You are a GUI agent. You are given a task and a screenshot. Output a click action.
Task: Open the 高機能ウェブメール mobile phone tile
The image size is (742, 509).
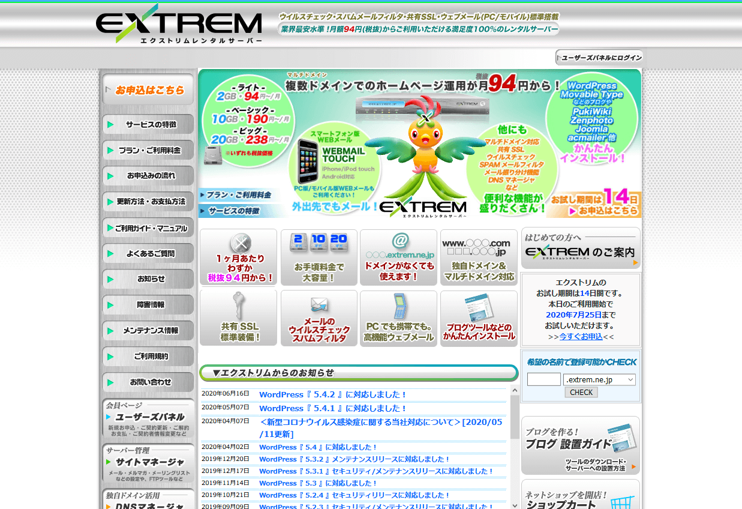click(x=399, y=318)
